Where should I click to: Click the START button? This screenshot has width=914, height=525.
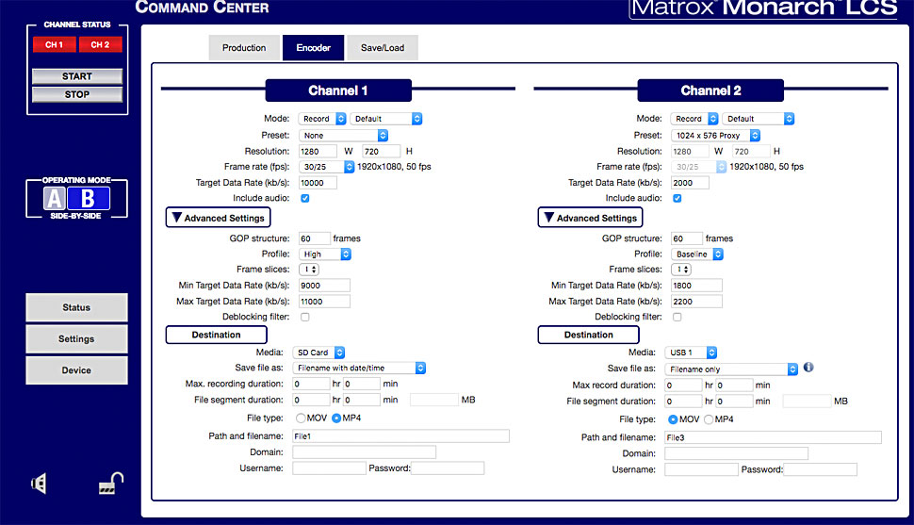[77, 76]
